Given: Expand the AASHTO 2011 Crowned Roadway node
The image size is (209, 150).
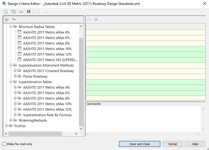Looking at the screenshot, I should coord(15,71).
